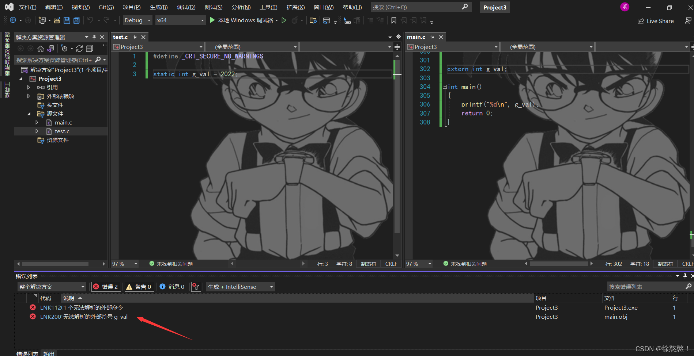
Task: Click the Find in Files folder-search icon
Action: click(x=313, y=20)
